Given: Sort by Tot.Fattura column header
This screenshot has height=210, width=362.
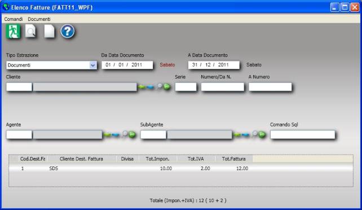Looking at the screenshot, I should 233,159.
